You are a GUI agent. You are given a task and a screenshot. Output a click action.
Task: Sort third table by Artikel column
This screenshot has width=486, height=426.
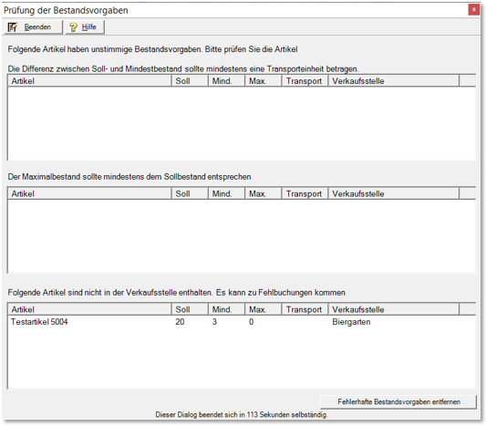89,309
